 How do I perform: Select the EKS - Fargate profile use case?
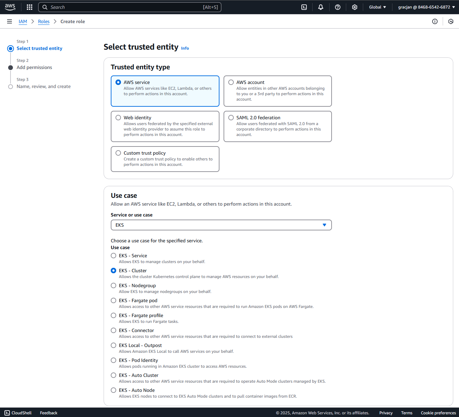(113, 315)
